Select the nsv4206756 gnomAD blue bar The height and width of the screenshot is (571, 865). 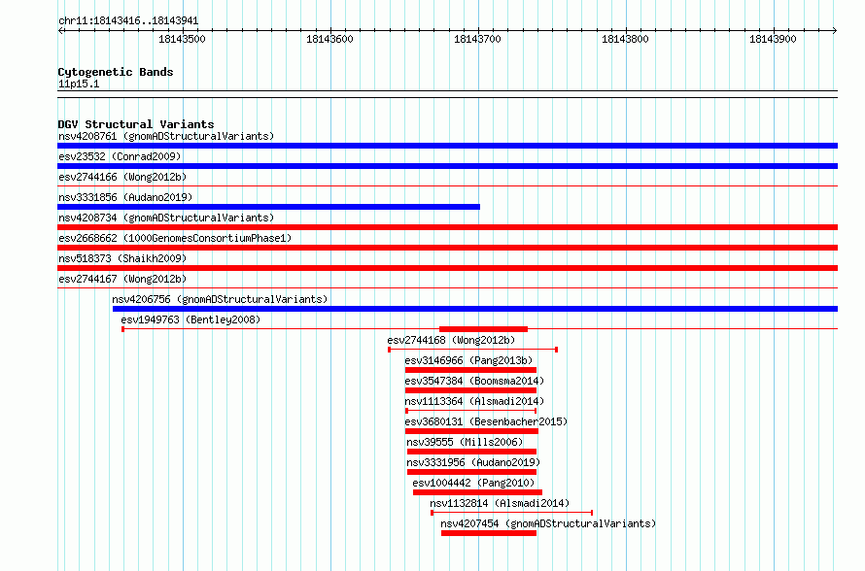click(x=475, y=309)
